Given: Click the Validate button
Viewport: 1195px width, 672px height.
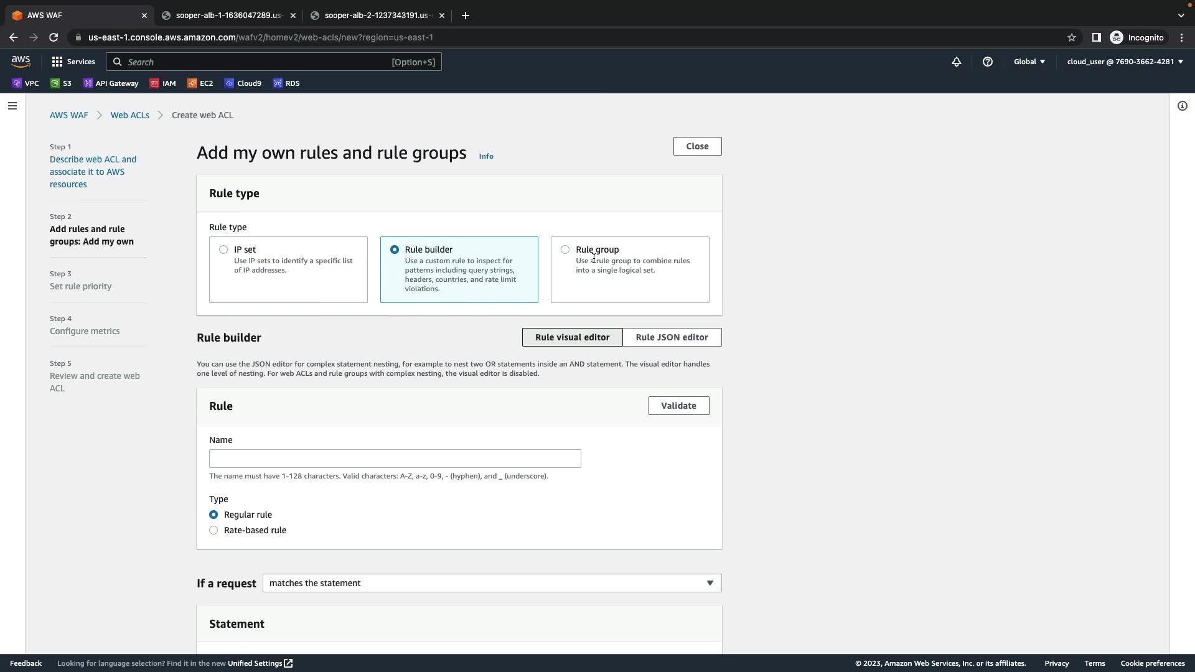Looking at the screenshot, I should [x=678, y=406].
